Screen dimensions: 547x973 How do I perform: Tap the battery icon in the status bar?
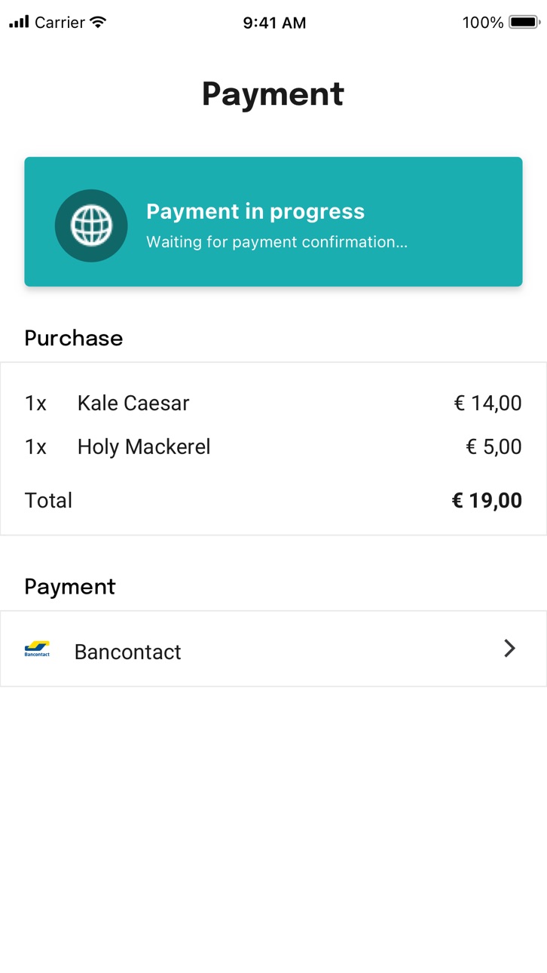pos(524,23)
